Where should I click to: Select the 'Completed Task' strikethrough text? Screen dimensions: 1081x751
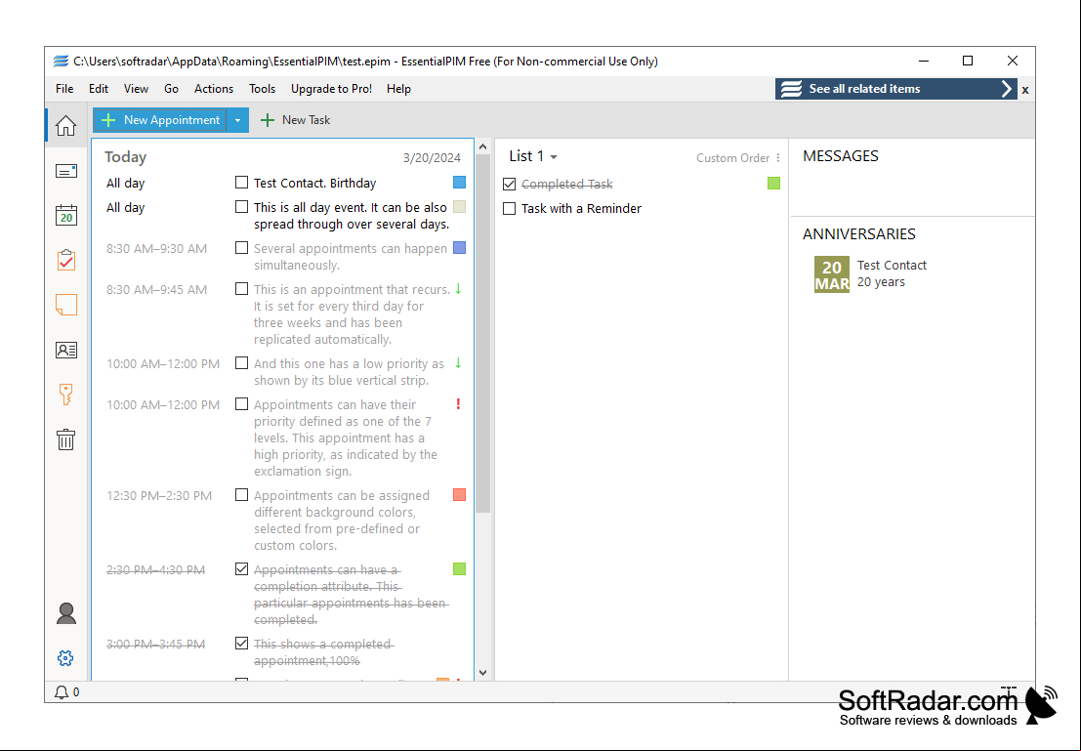point(566,185)
